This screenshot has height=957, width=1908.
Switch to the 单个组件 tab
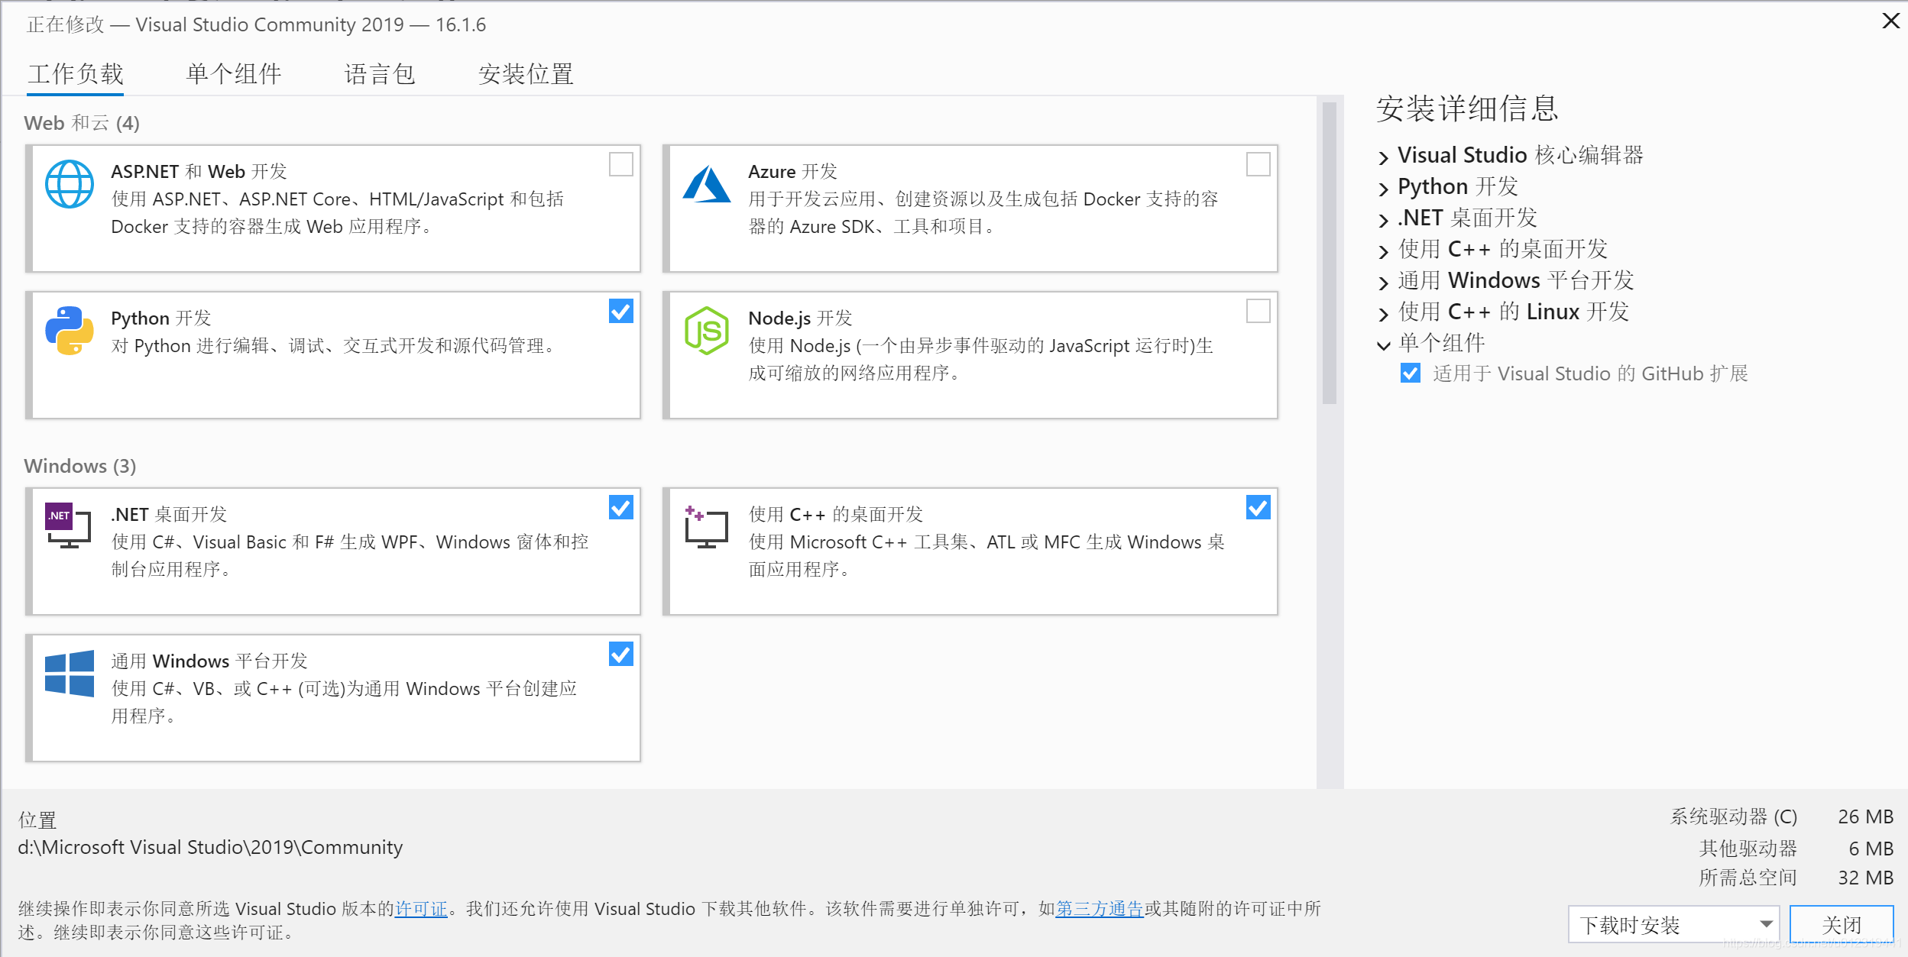pyautogui.click(x=234, y=74)
